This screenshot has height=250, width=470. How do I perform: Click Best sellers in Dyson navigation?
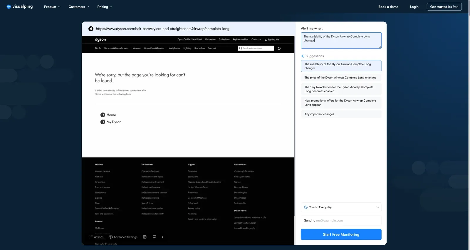pyautogui.click(x=199, y=48)
